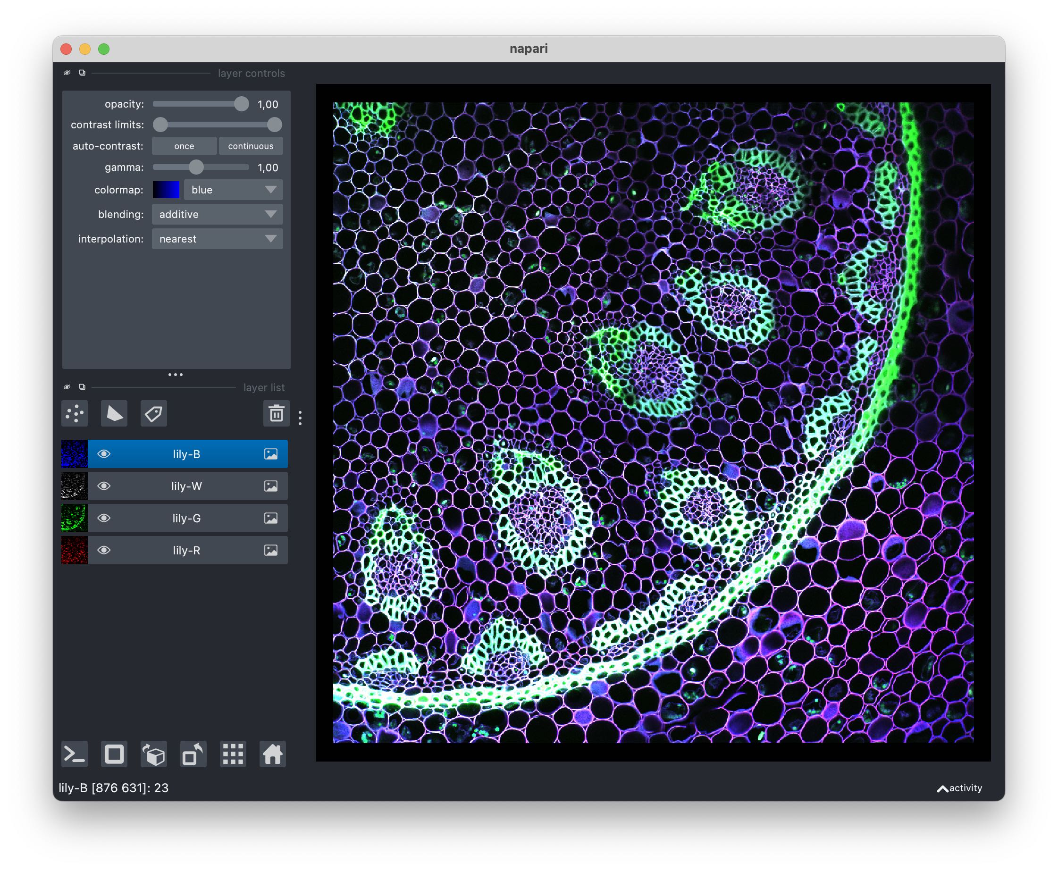Reset view with home icon
Image resolution: width=1058 pixels, height=871 pixels.
[x=272, y=754]
